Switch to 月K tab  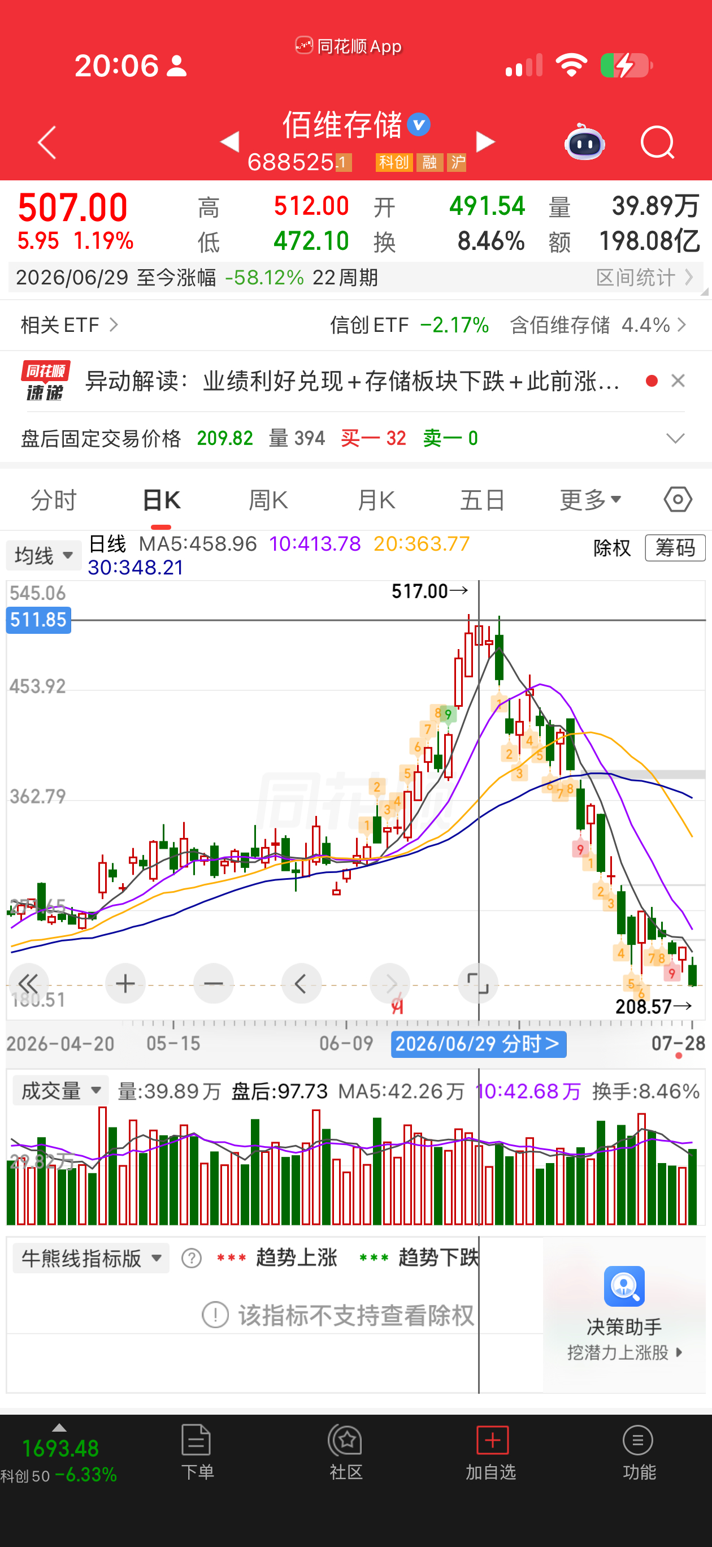pyautogui.click(x=376, y=500)
